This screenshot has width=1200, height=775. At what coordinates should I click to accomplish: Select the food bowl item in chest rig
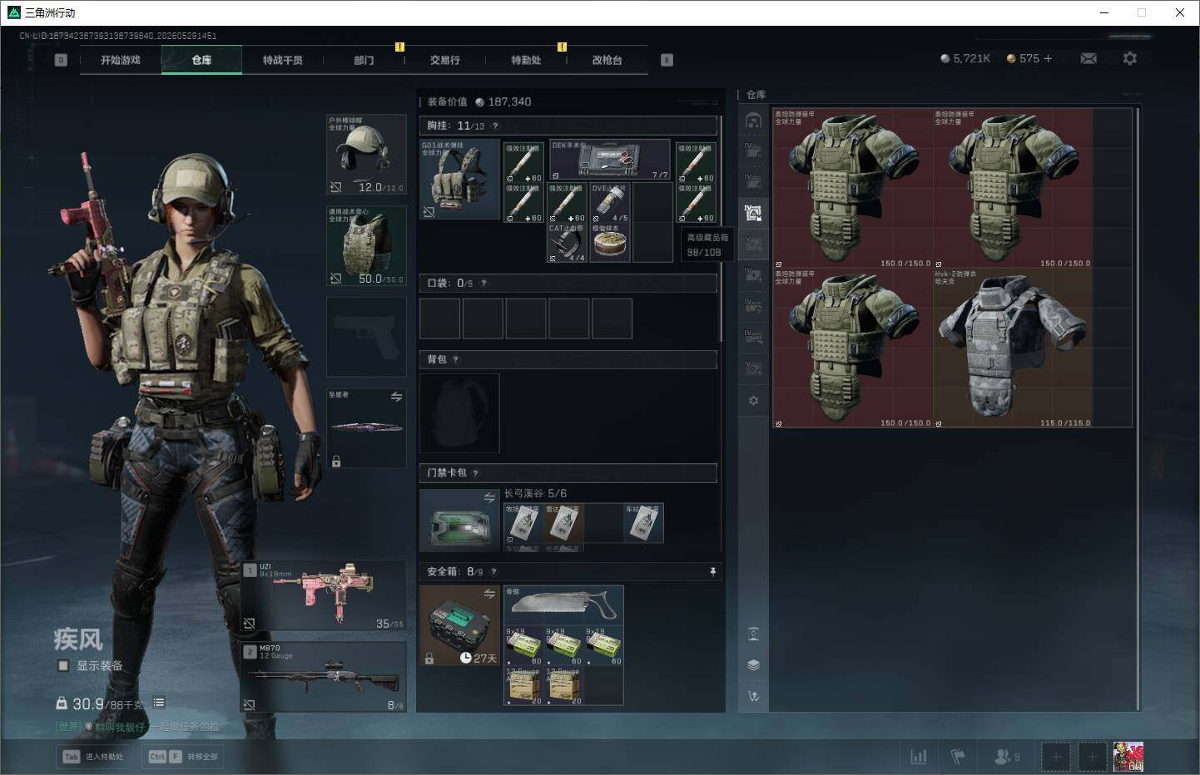point(610,242)
